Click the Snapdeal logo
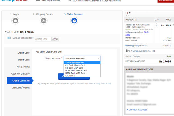The height and width of the screenshot is (116, 174). coord(14,1)
